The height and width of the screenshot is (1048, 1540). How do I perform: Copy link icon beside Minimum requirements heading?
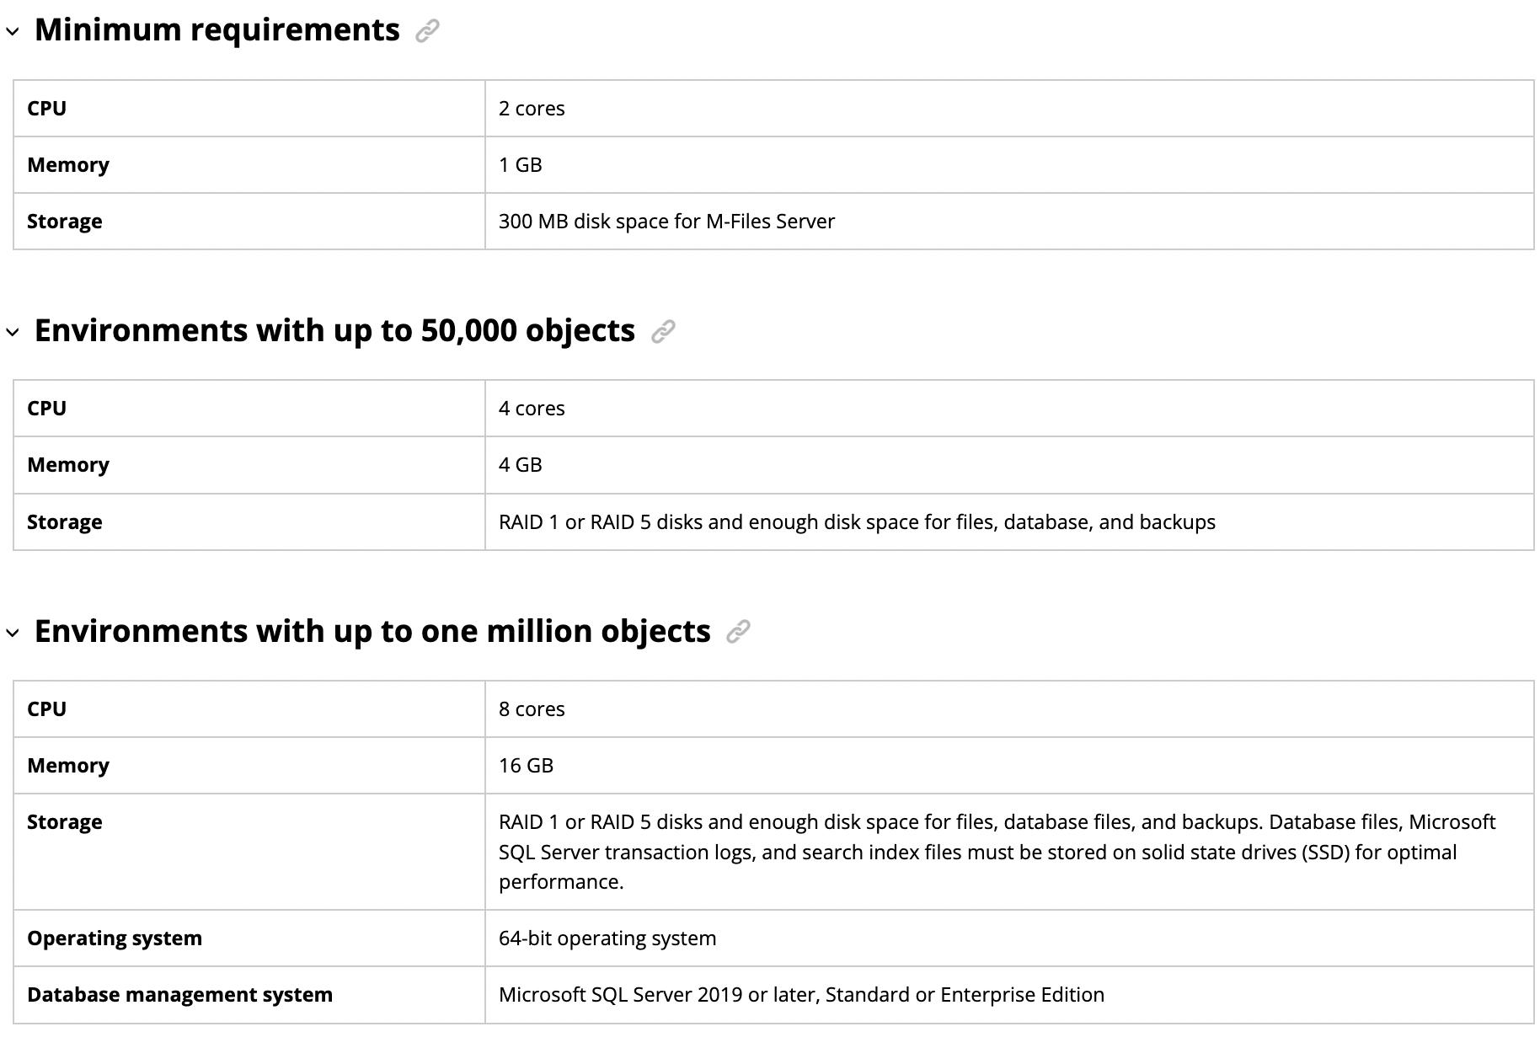[x=428, y=31]
